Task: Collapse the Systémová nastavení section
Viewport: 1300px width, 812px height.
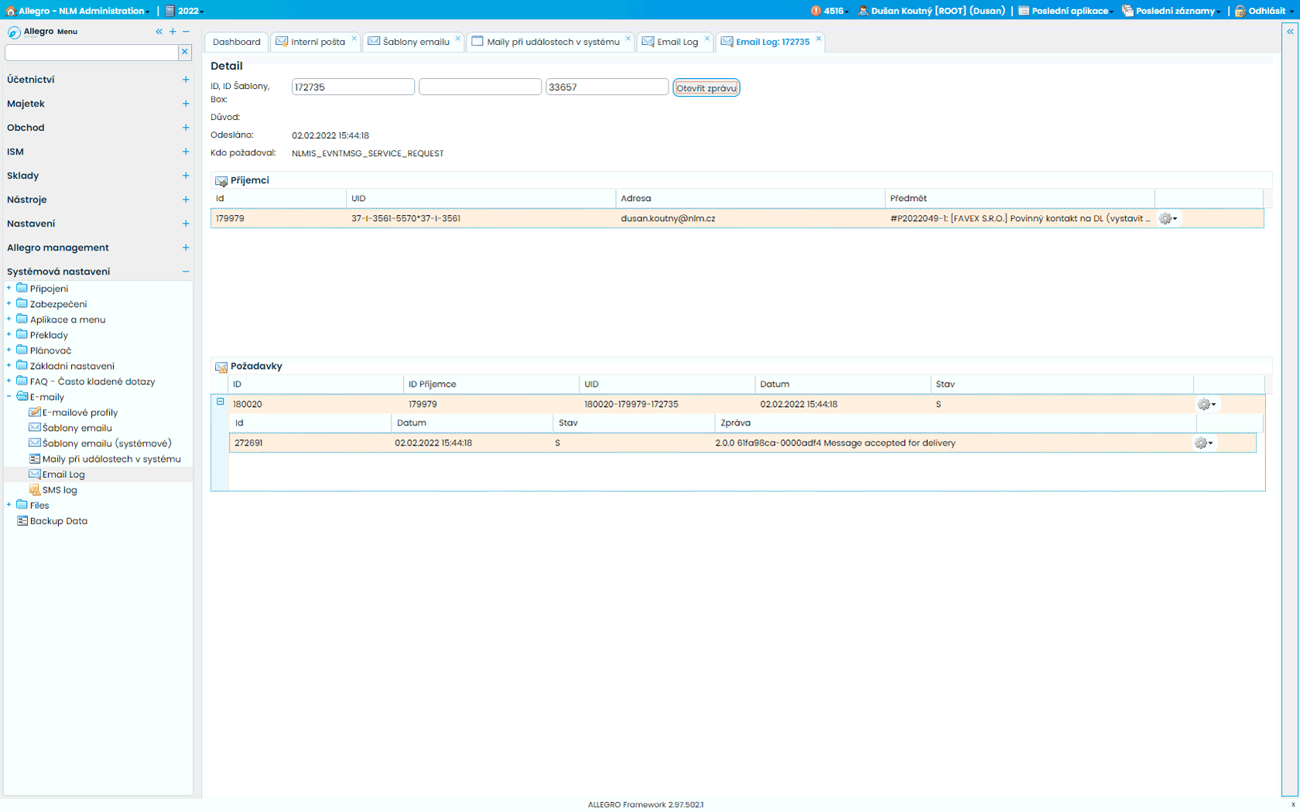Action: pos(186,271)
